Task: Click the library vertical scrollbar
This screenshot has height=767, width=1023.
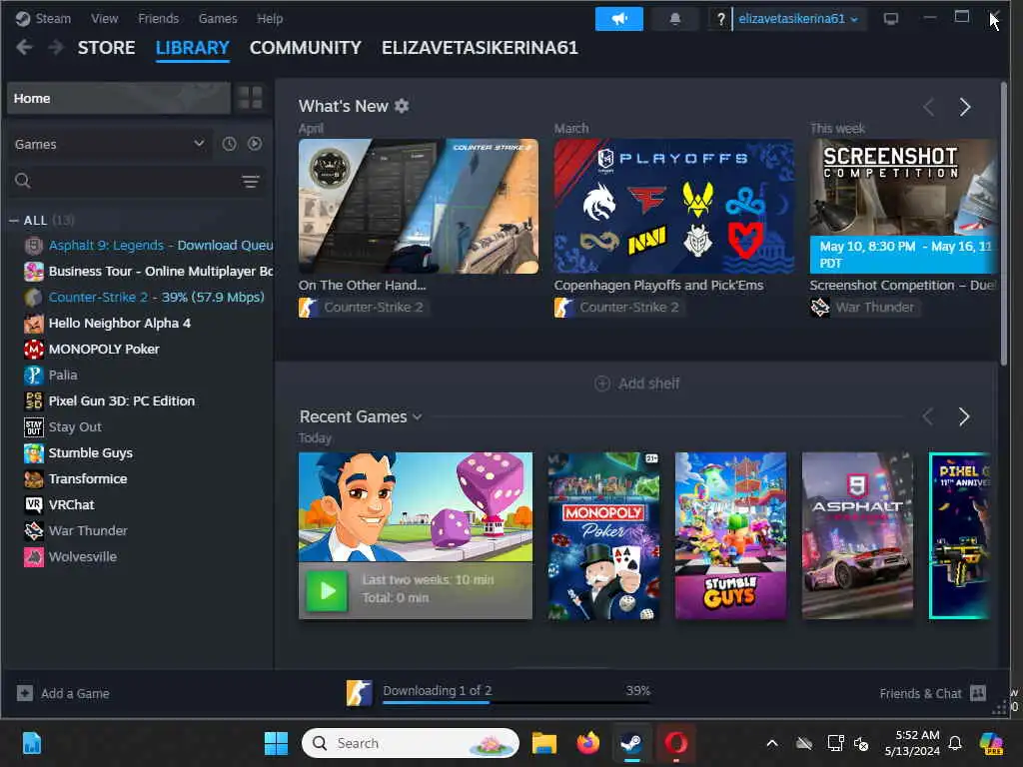Action: (1004, 223)
